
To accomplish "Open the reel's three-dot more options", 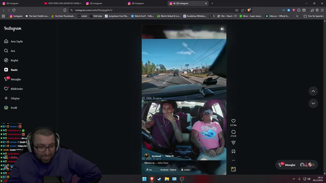I will coord(233,160).
